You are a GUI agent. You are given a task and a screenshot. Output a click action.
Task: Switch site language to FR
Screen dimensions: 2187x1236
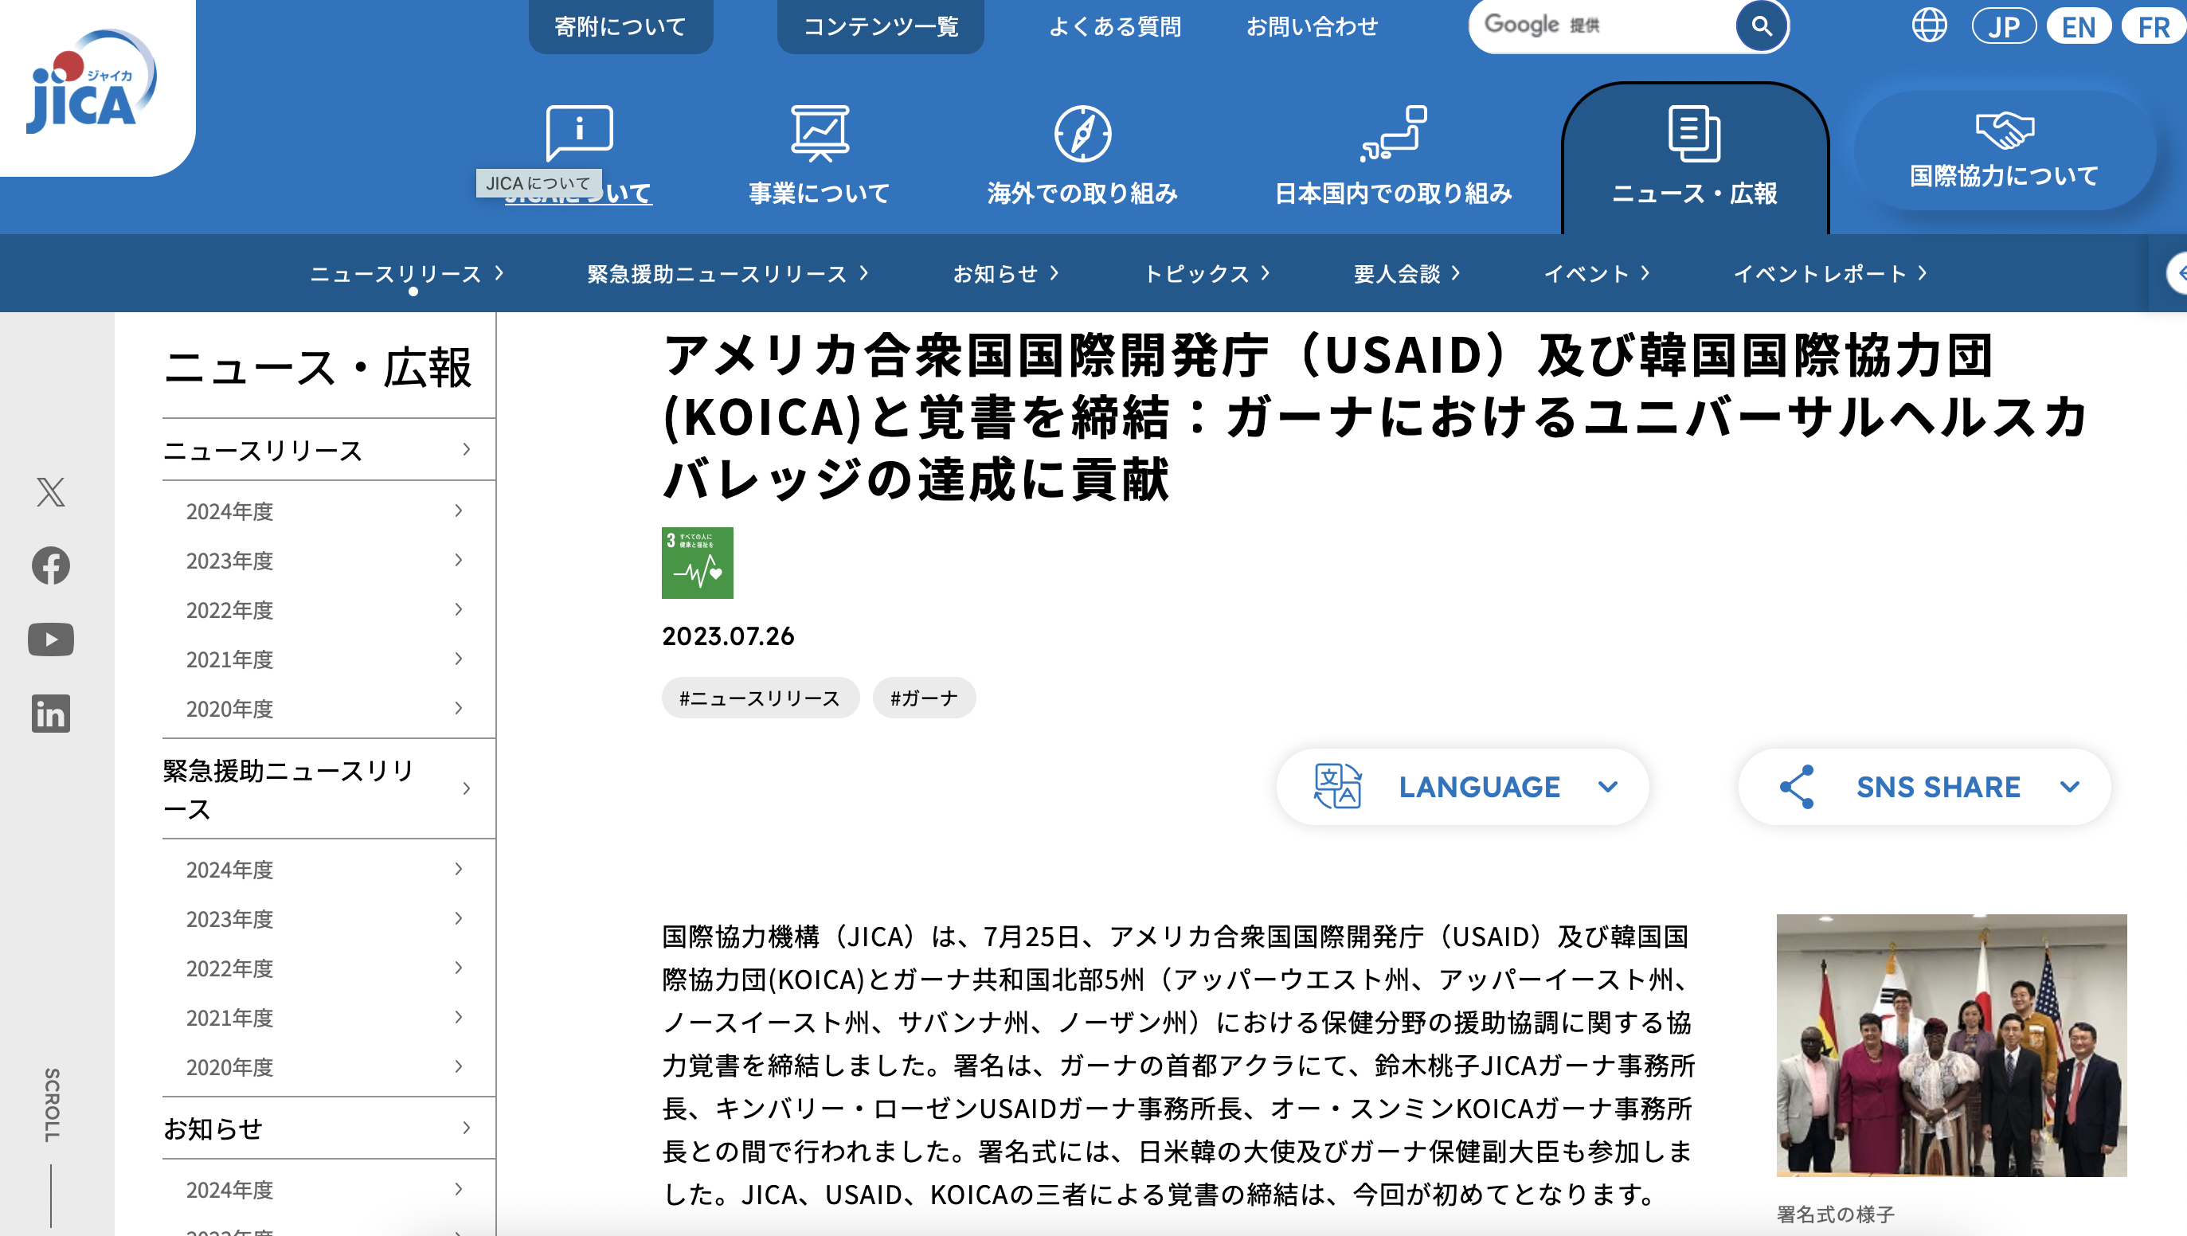(x=2154, y=26)
